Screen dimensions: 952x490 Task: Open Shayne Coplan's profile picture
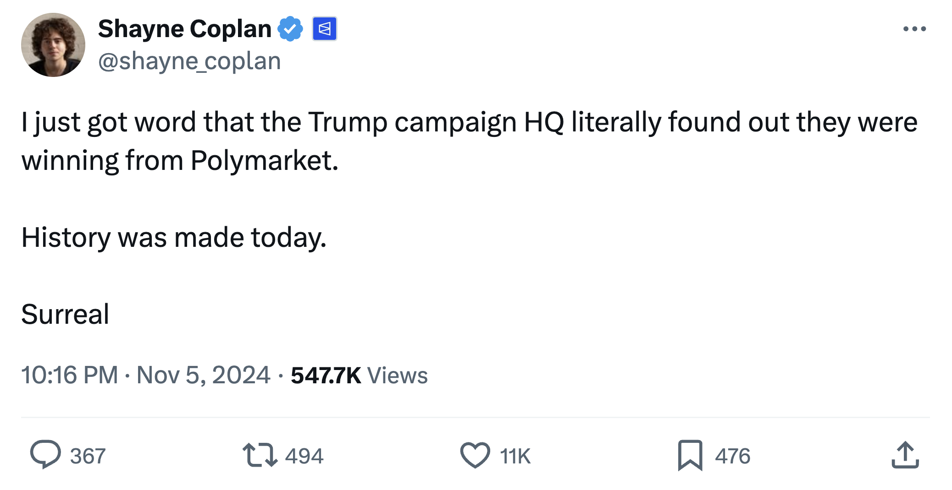click(x=53, y=45)
